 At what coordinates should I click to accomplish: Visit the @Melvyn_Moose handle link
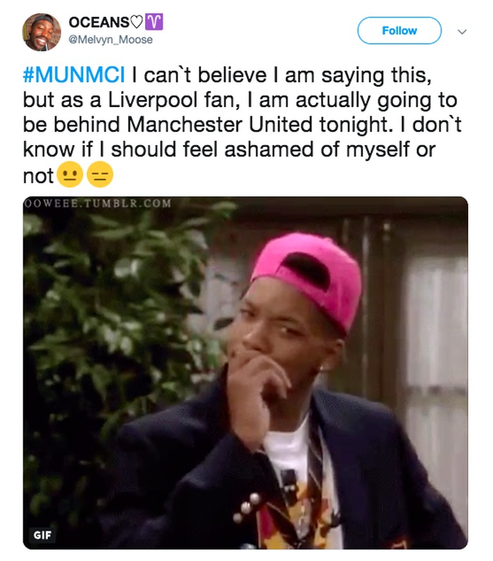tap(111, 39)
